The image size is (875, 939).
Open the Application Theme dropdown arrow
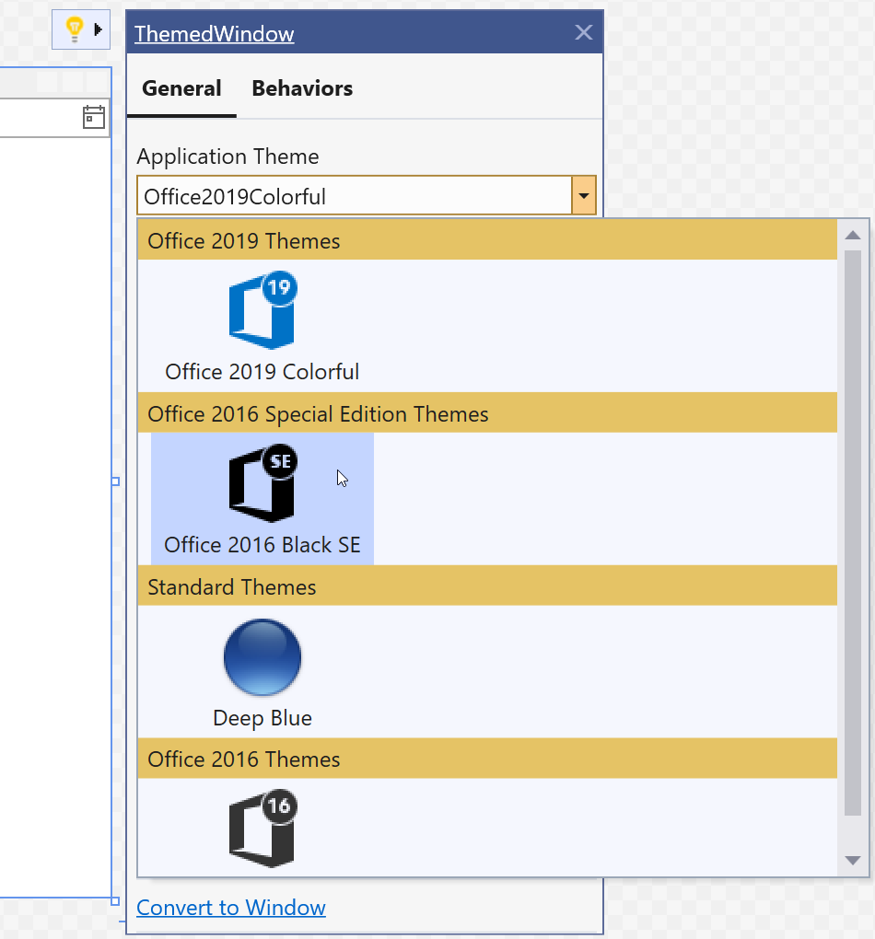point(584,196)
